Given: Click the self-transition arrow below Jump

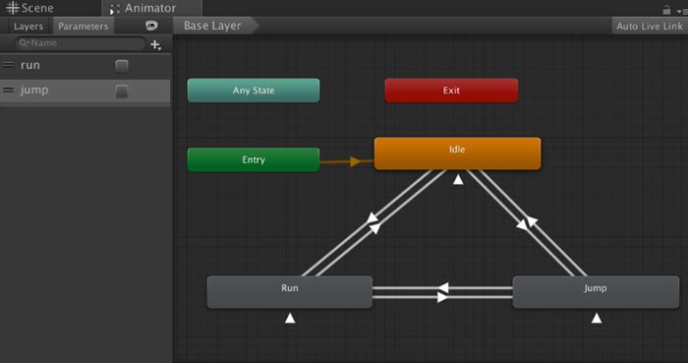Looking at the screenshot, I should pos(597,318).
